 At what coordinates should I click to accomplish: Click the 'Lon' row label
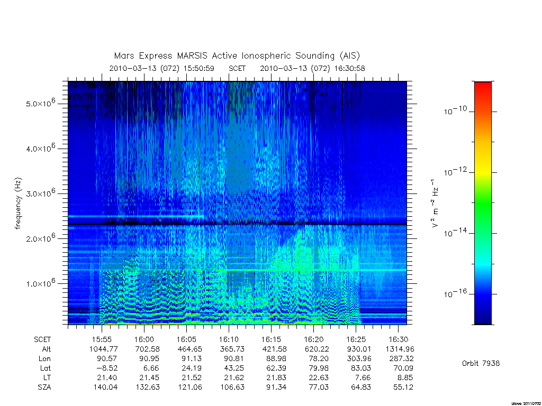pos(44,359)
